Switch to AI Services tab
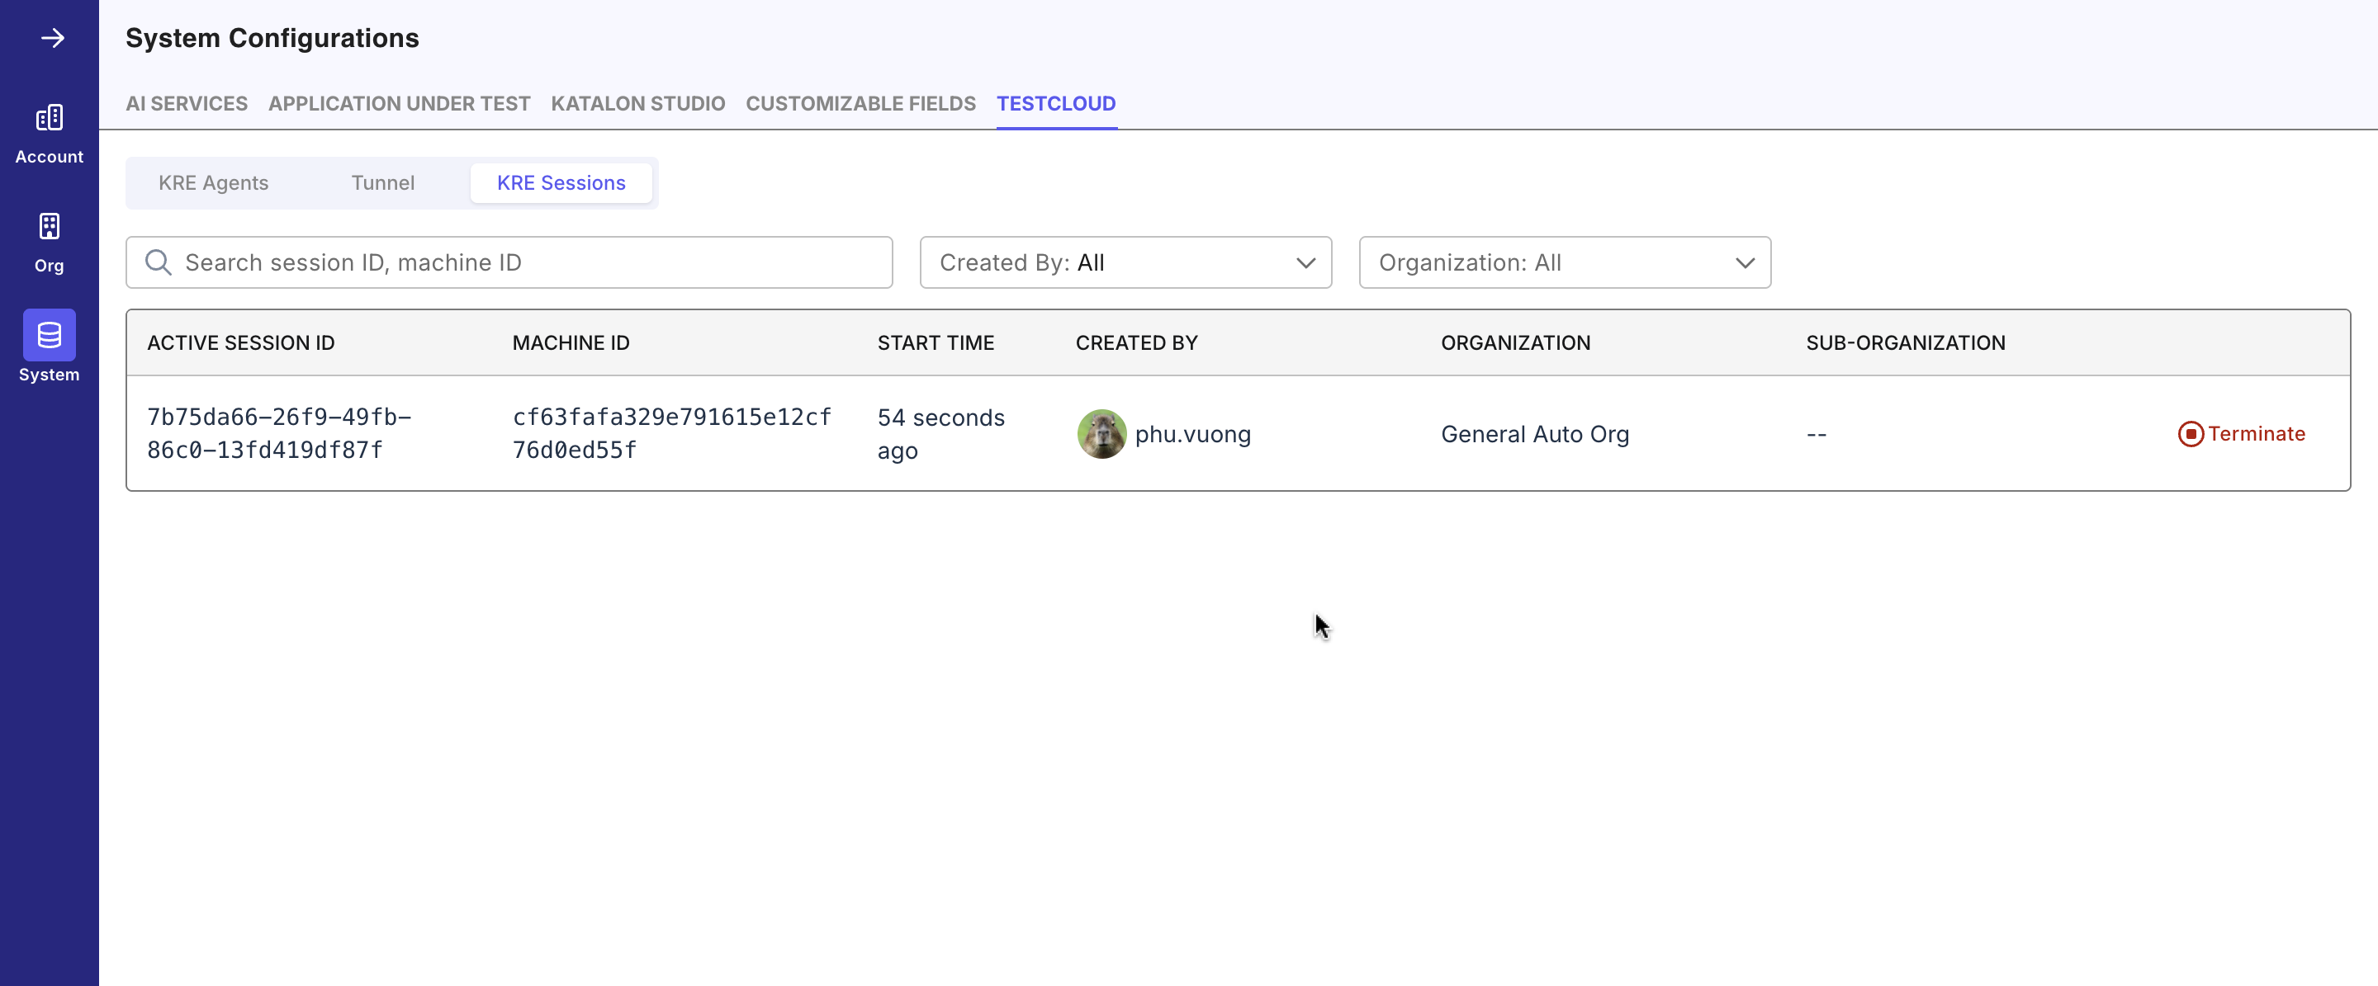2378x986 pixels. click(187, 103)
